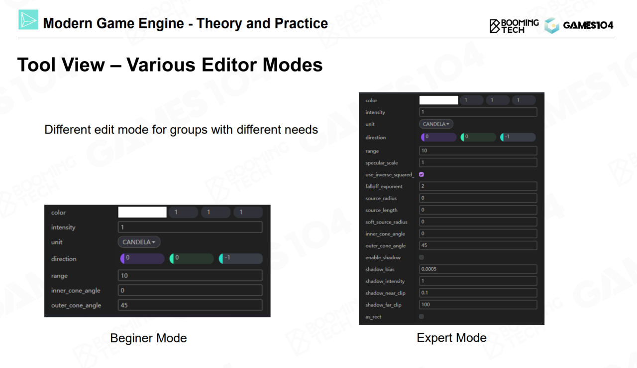Click the white color swatch in Expert panel
Image resolution: width=637 pixels, height=368 pixels.
[x=438, y=100]
